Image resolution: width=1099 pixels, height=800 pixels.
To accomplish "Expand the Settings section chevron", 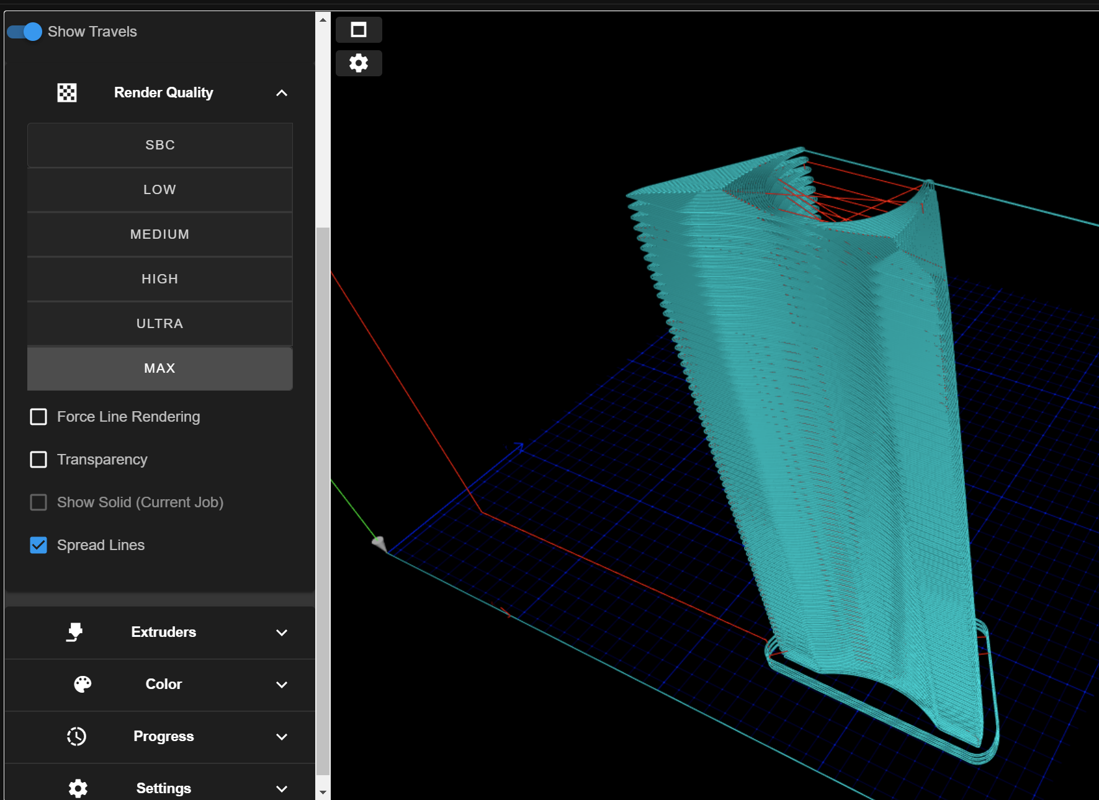I will (x=282, y=789).
